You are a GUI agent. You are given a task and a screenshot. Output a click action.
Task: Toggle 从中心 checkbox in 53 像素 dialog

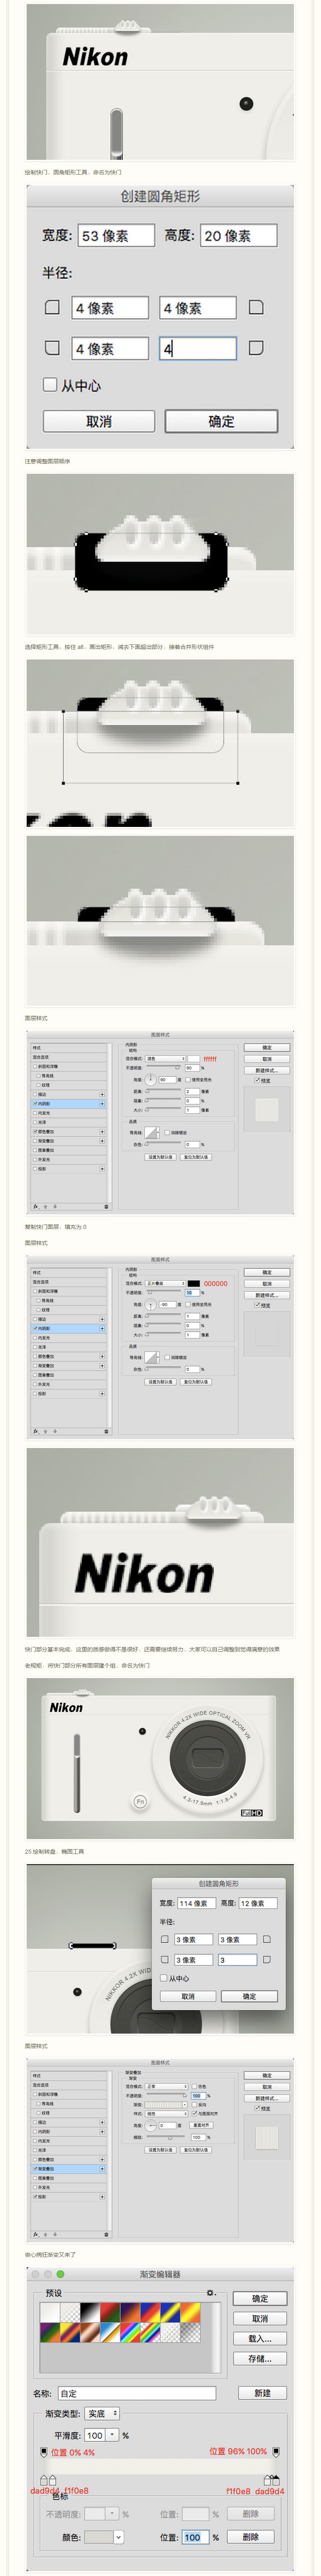pyautogui.click(x=50, y=384)
